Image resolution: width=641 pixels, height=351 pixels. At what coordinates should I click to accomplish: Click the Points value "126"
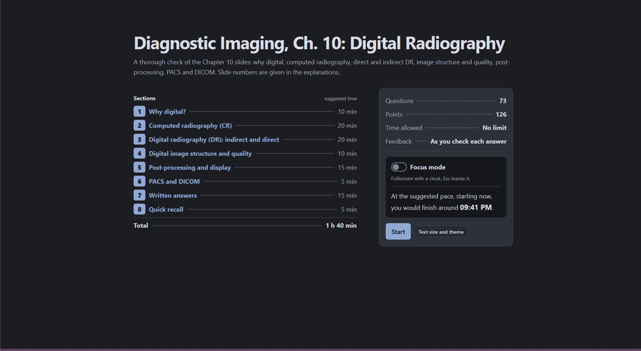(501, 114)
